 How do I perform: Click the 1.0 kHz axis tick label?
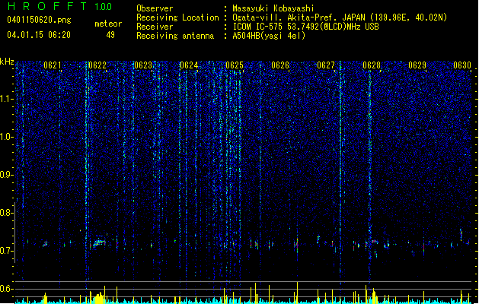coord(7,138)
